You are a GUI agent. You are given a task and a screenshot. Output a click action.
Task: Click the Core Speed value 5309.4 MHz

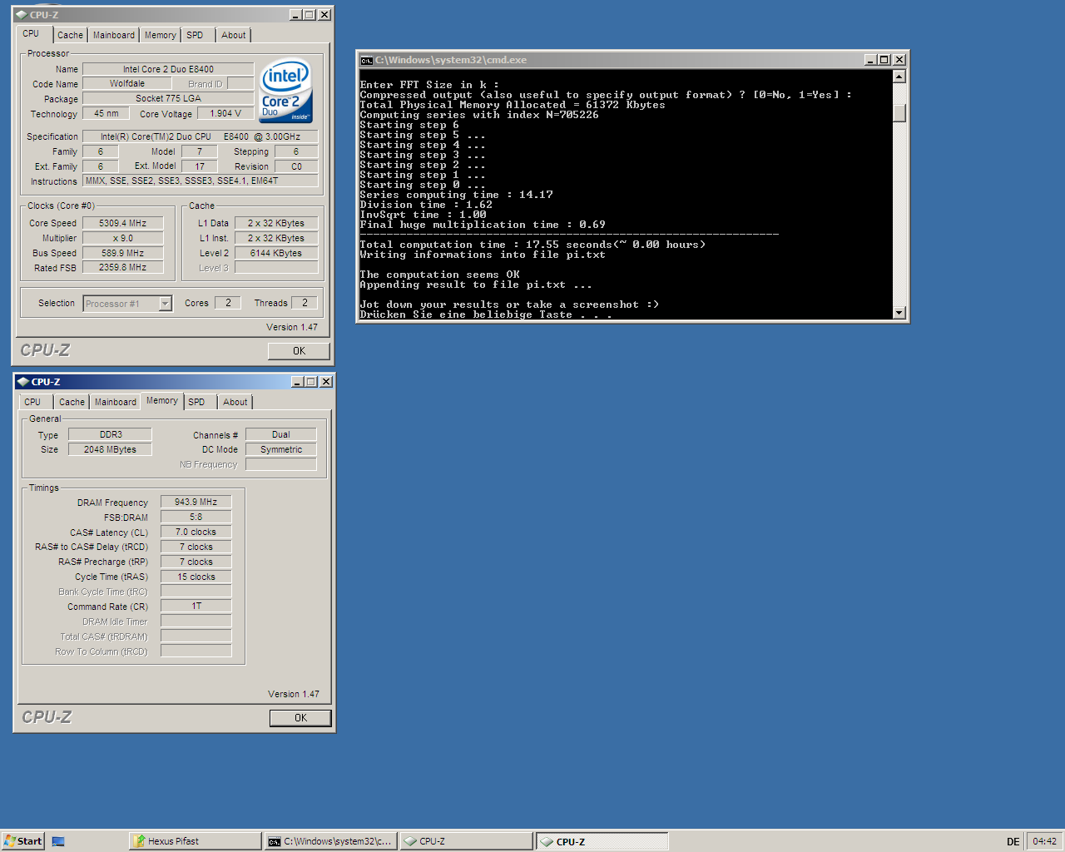[122, 223]
